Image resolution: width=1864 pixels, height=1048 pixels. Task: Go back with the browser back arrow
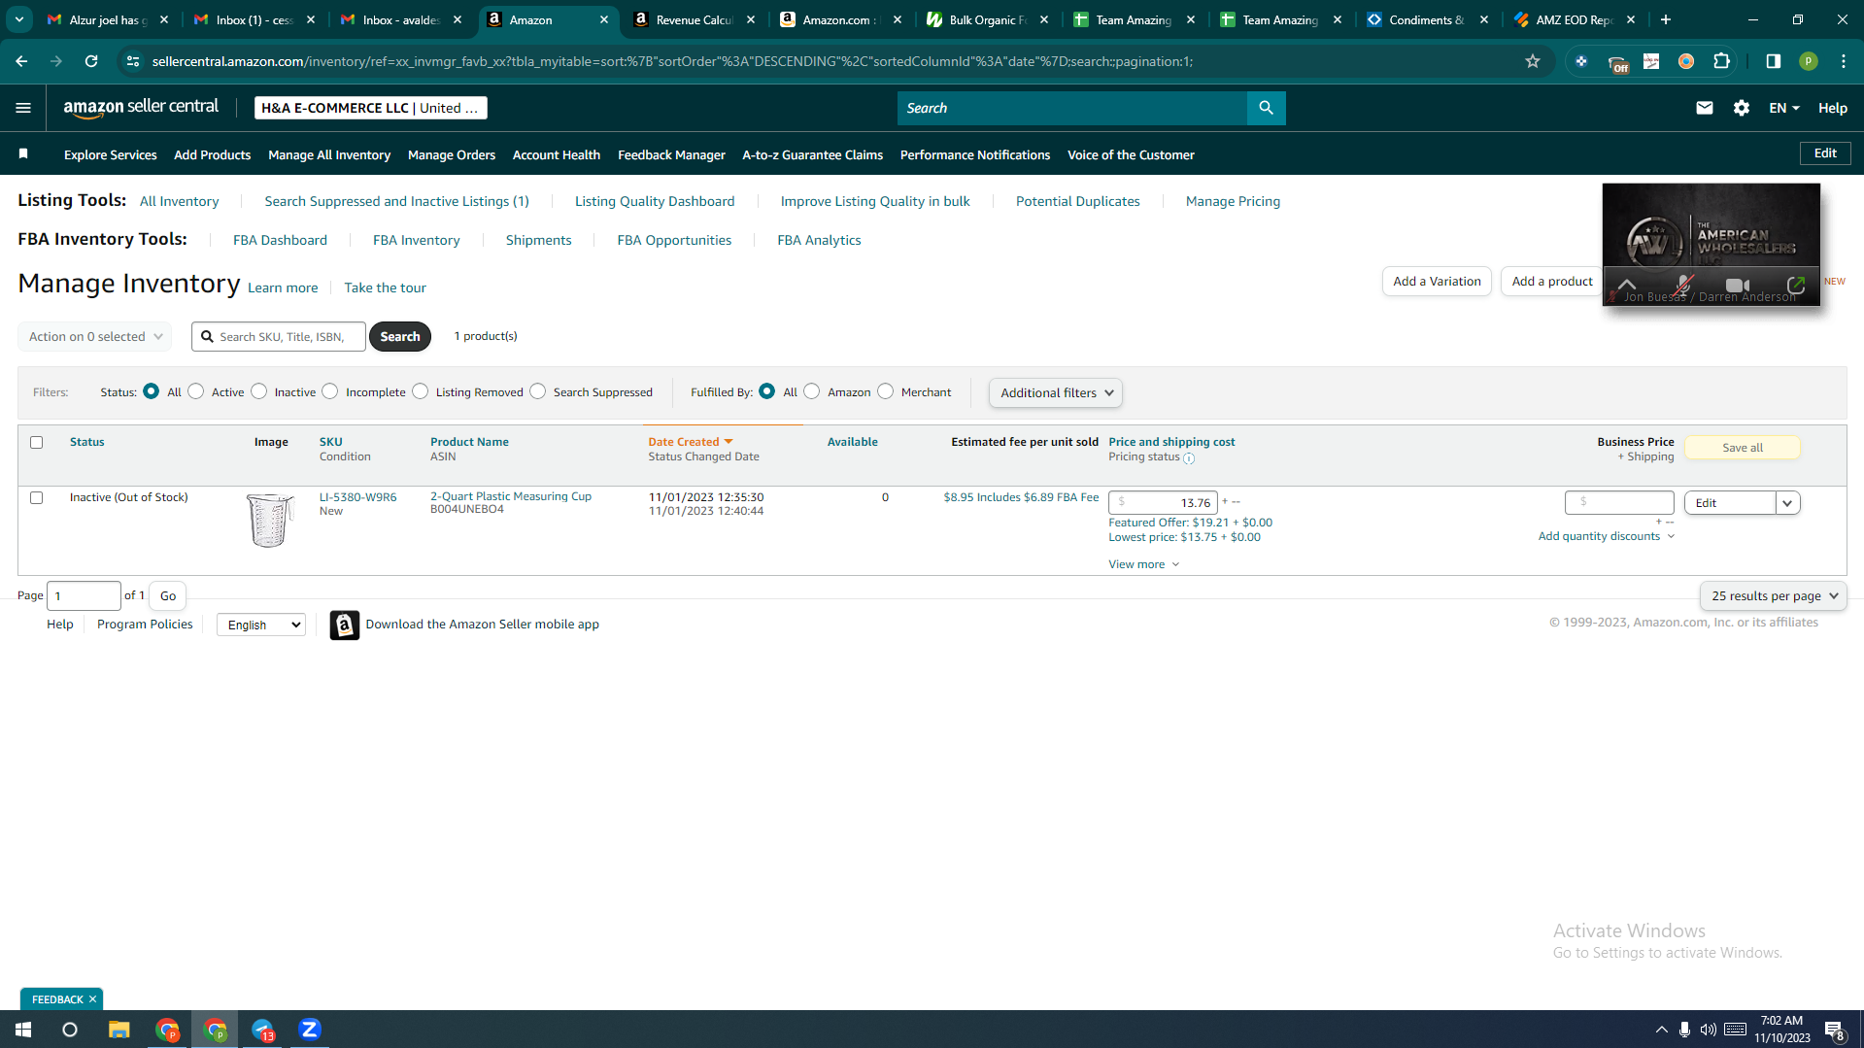pyautogui.click(x=21, y=61)
